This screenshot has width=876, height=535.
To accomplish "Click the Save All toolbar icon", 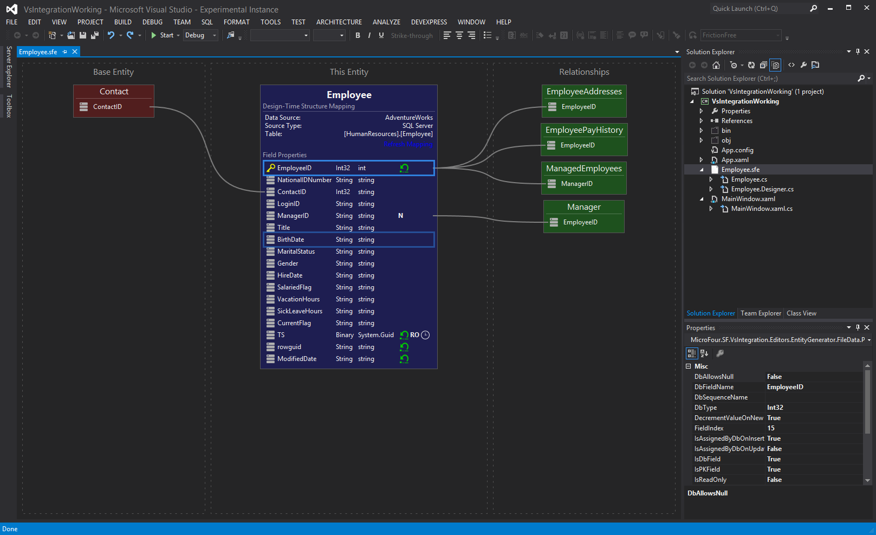I will tap(95, 35).
